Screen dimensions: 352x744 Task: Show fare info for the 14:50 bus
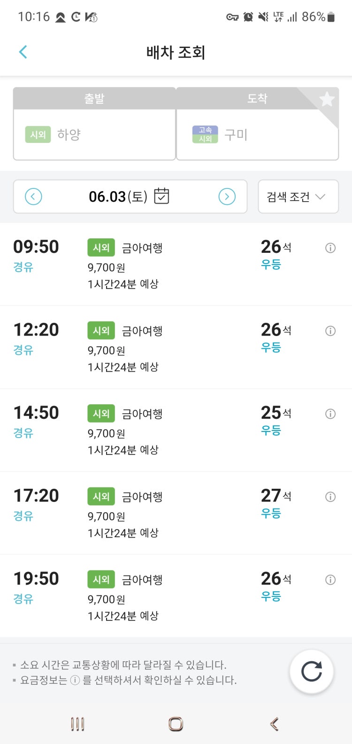click(x=330, y=414)
